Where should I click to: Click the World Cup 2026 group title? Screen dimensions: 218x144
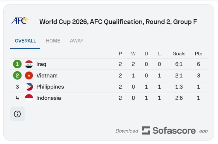118,22
